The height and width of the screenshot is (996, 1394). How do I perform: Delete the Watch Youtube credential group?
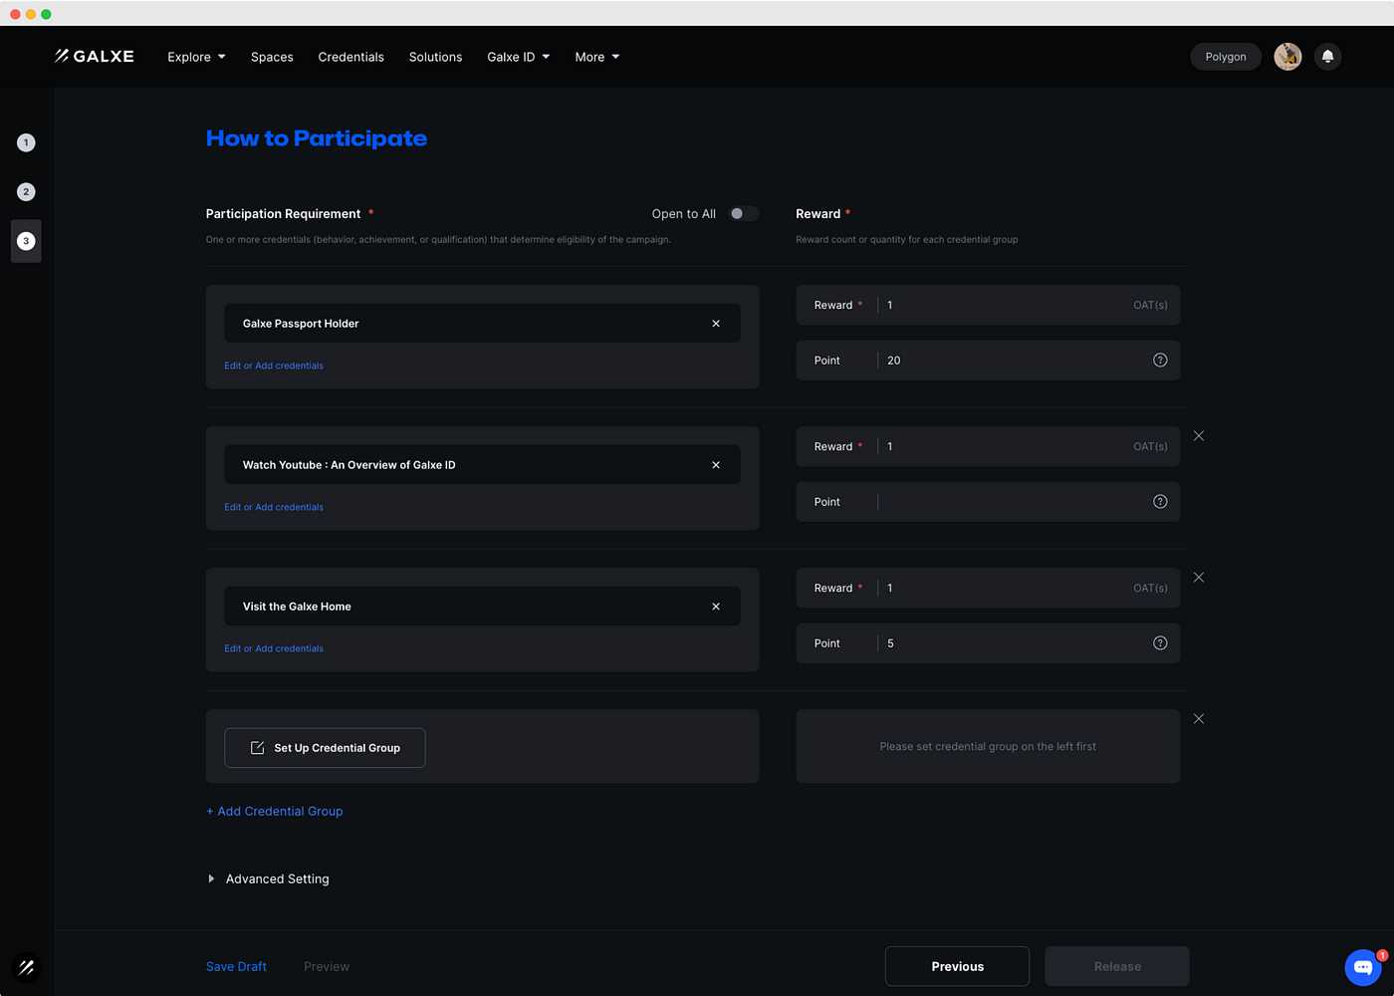[x=1199, y=436]
